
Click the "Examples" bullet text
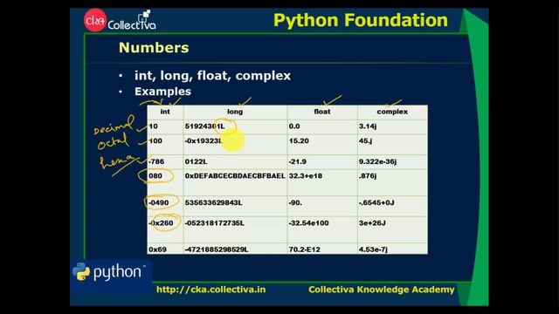pos(162,92)
